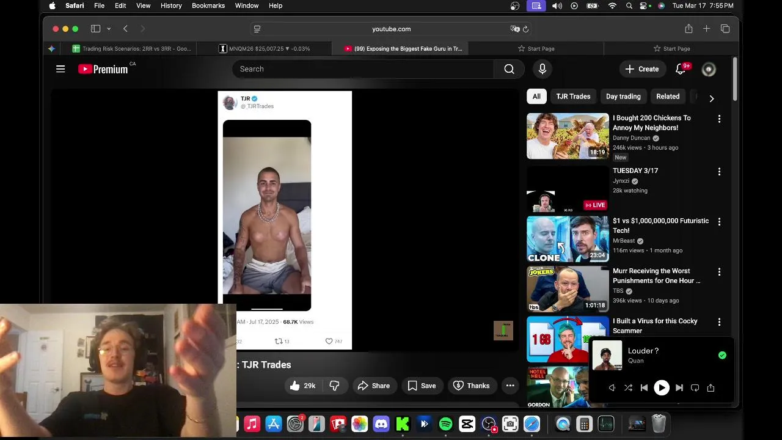Viewport: 782px width, 440px height.
Task: Open Spotify from the Dock
Action: (x=445, y=424)
